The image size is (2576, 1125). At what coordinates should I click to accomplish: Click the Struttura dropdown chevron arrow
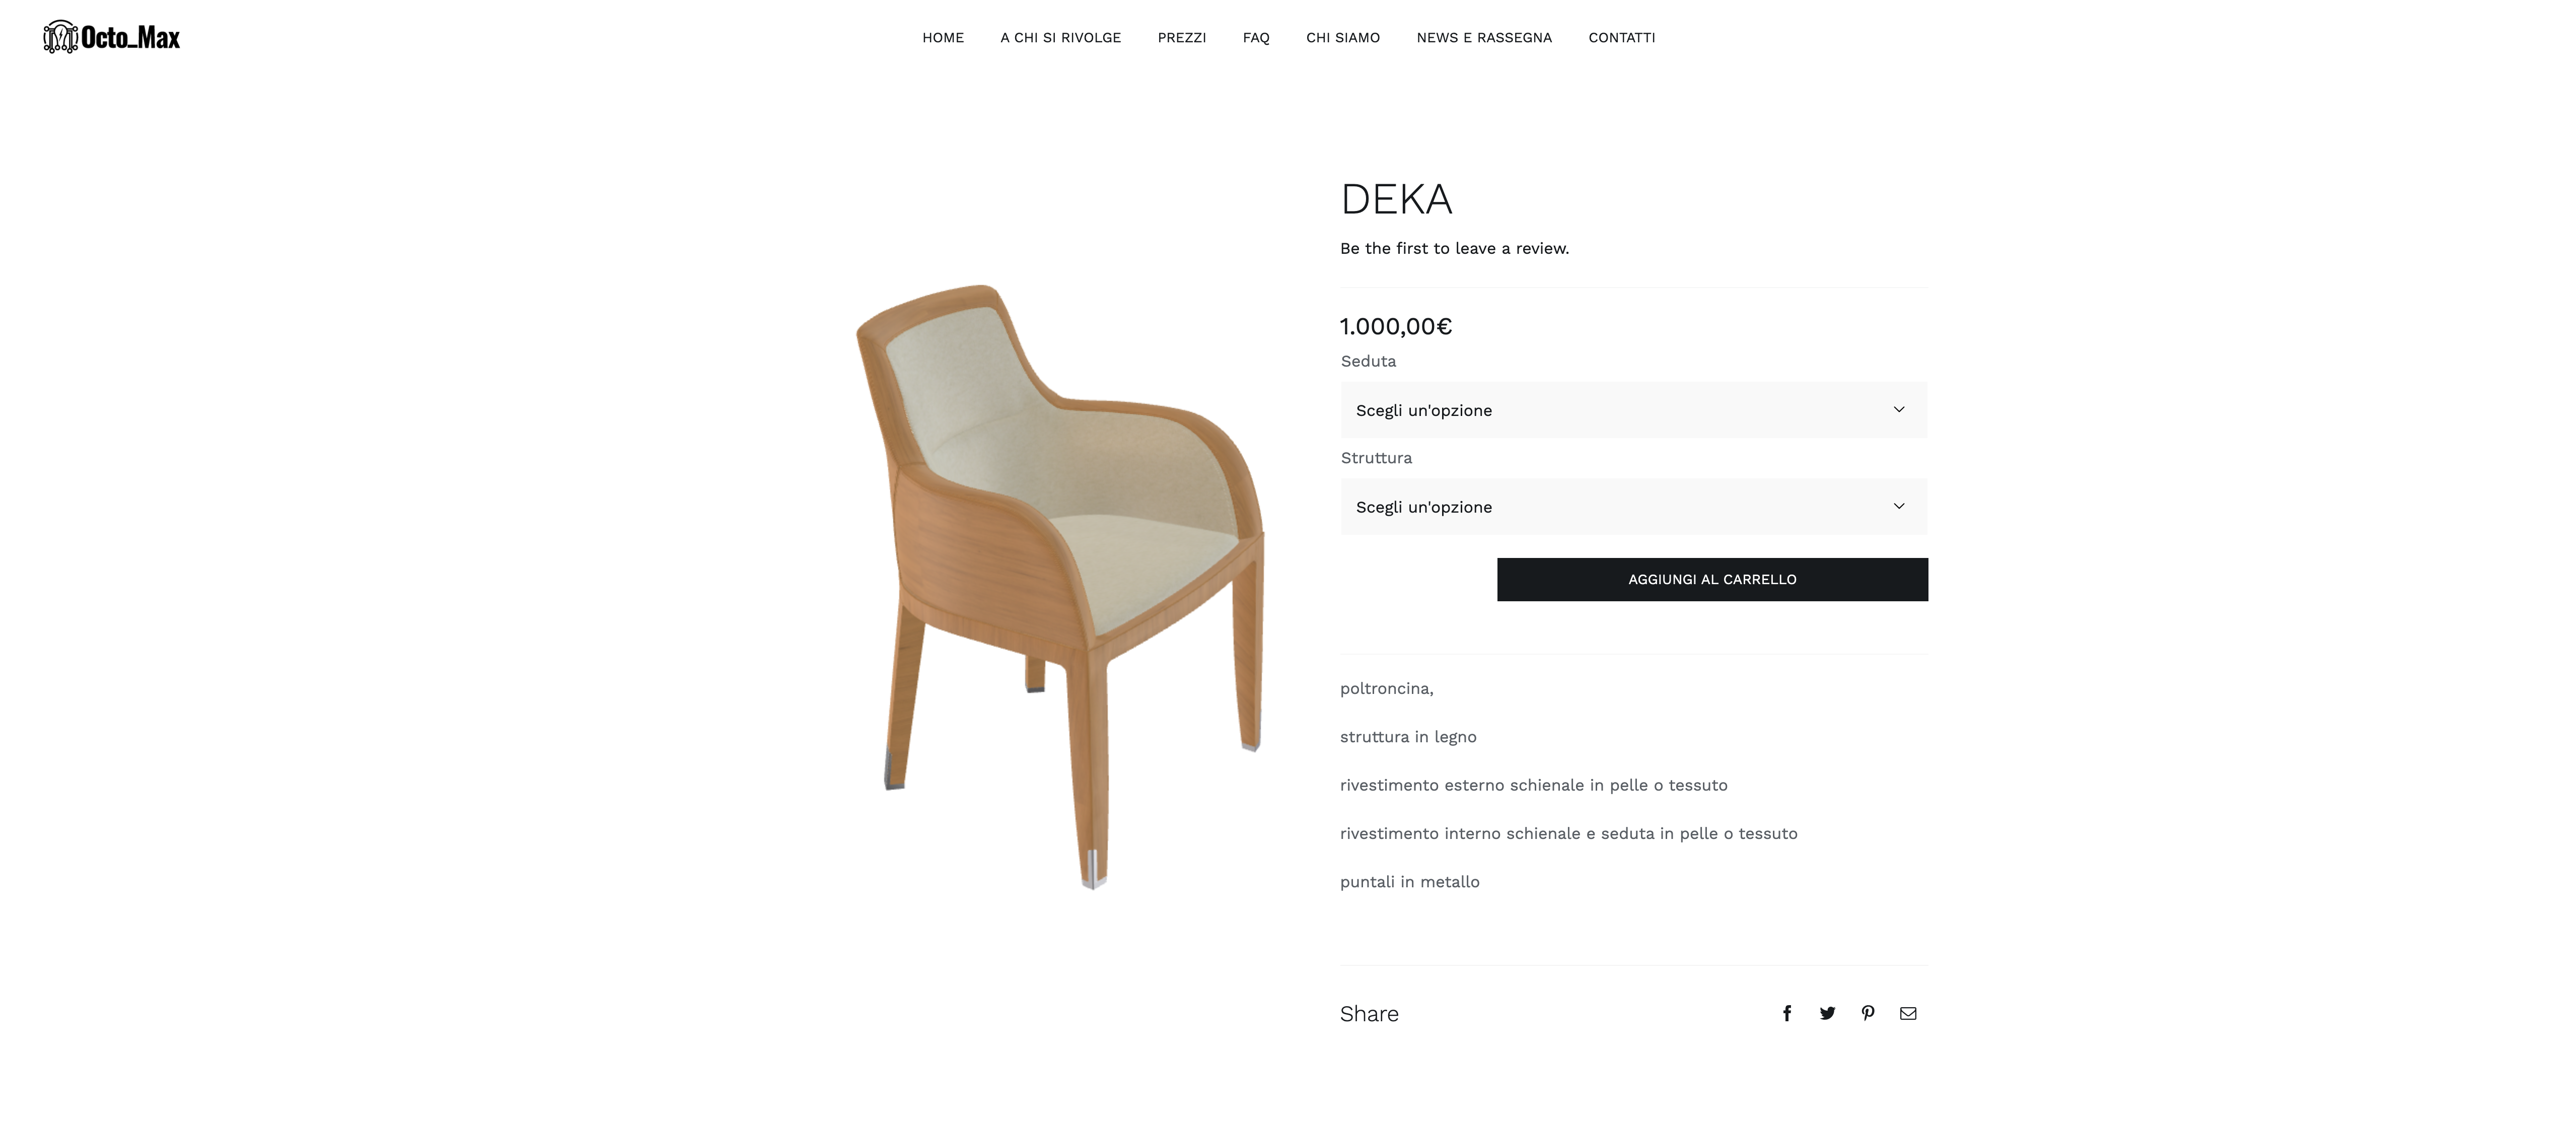pyautogui.click(x=1899, y=506)
